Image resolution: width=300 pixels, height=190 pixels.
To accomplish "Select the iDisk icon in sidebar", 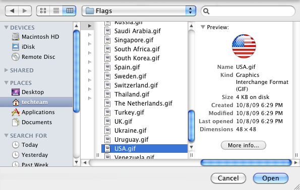I will pyautogui.click(x=16, y=47).
